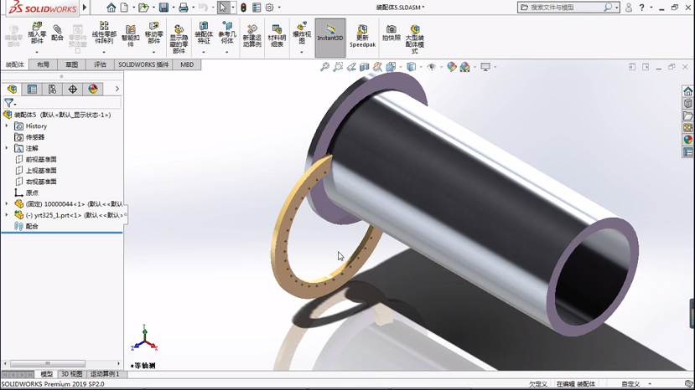This screenshot has height=390, width=695.
Task: Expand the History folder in feature tree
Action: 7,126
